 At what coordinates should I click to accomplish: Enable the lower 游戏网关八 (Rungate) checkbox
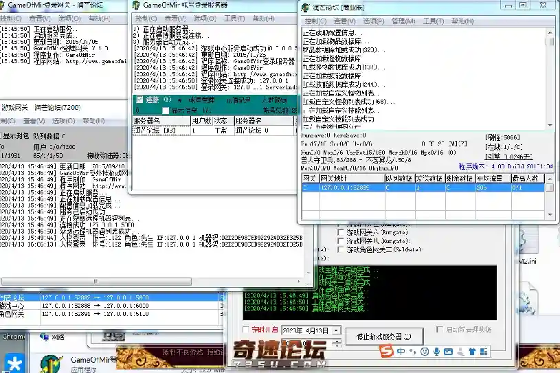pyautogui.click(x=341, y=241)
